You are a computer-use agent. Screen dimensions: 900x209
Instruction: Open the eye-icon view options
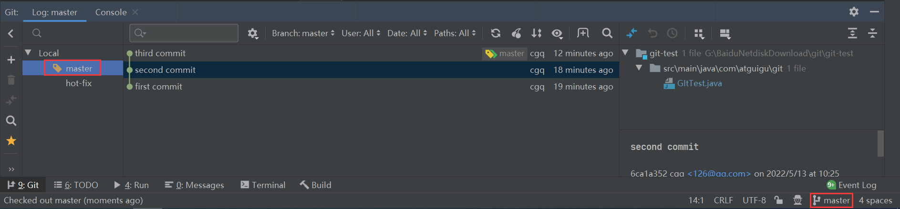[557, 33]
